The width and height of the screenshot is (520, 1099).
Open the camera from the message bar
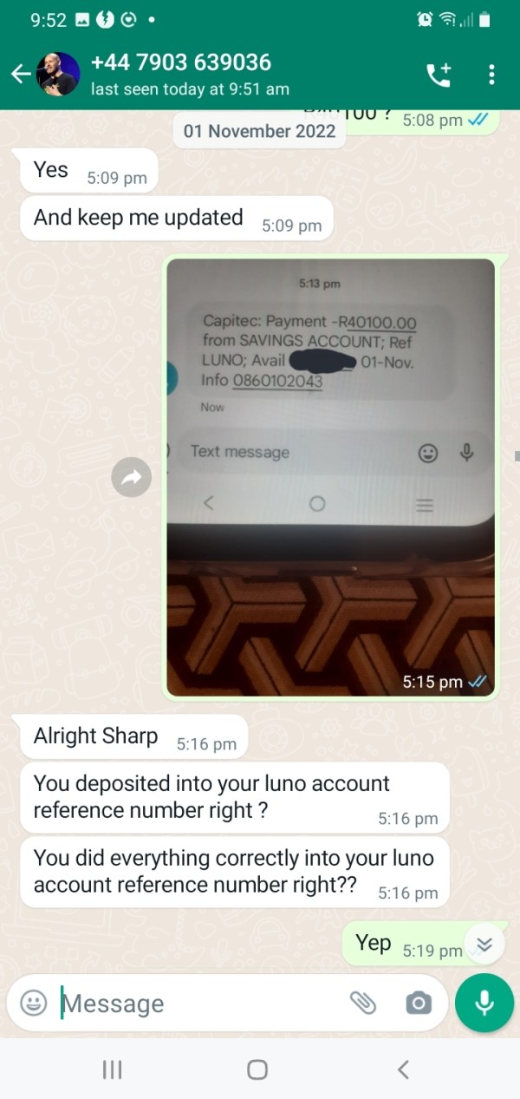(x=418, y=1004)
